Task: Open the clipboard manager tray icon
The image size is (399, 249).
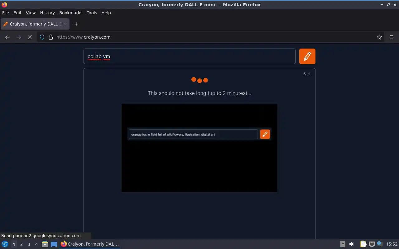Action: pyautogui.click(x=363, y=244)
